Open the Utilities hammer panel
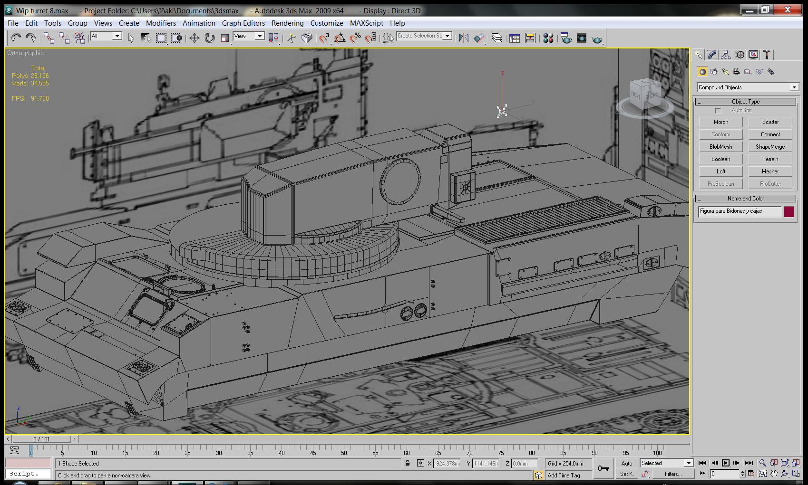The image size is (808, 485). click(767, 55)
